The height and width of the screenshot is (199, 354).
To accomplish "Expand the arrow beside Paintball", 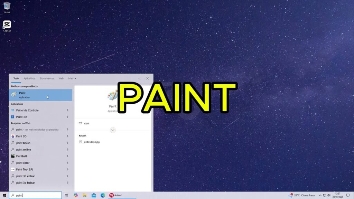I will pos(67,156).
